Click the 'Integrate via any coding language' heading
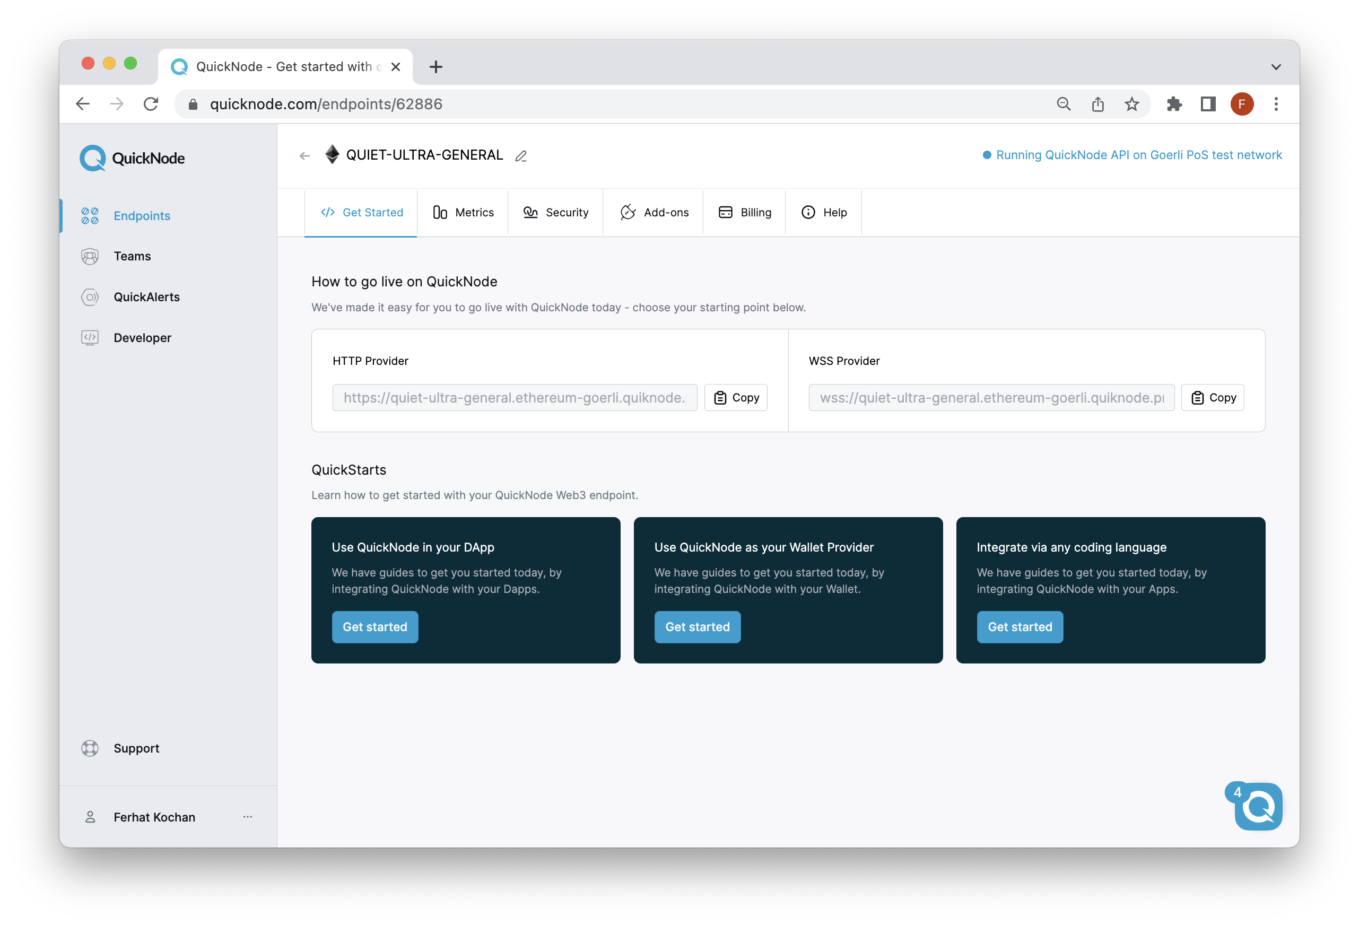The height and width of the screenshot is (926, 1359). point(1071,547)
